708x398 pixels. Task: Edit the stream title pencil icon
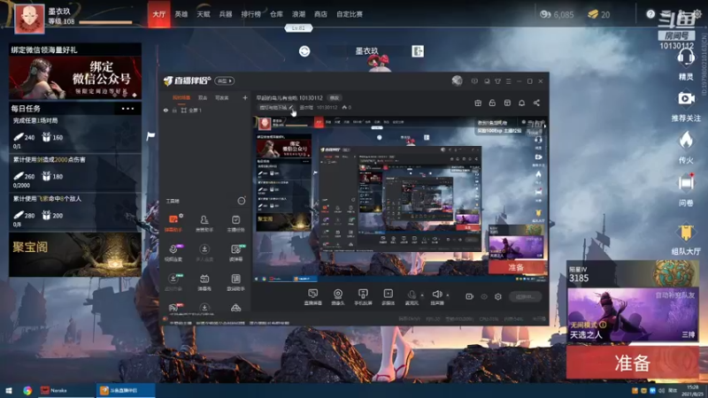pyautogui.click(x=291, y=107)
